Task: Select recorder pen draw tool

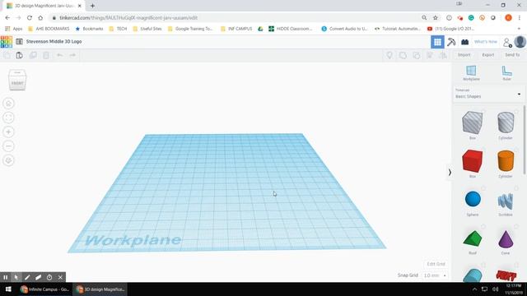Action: pos(27,277)
